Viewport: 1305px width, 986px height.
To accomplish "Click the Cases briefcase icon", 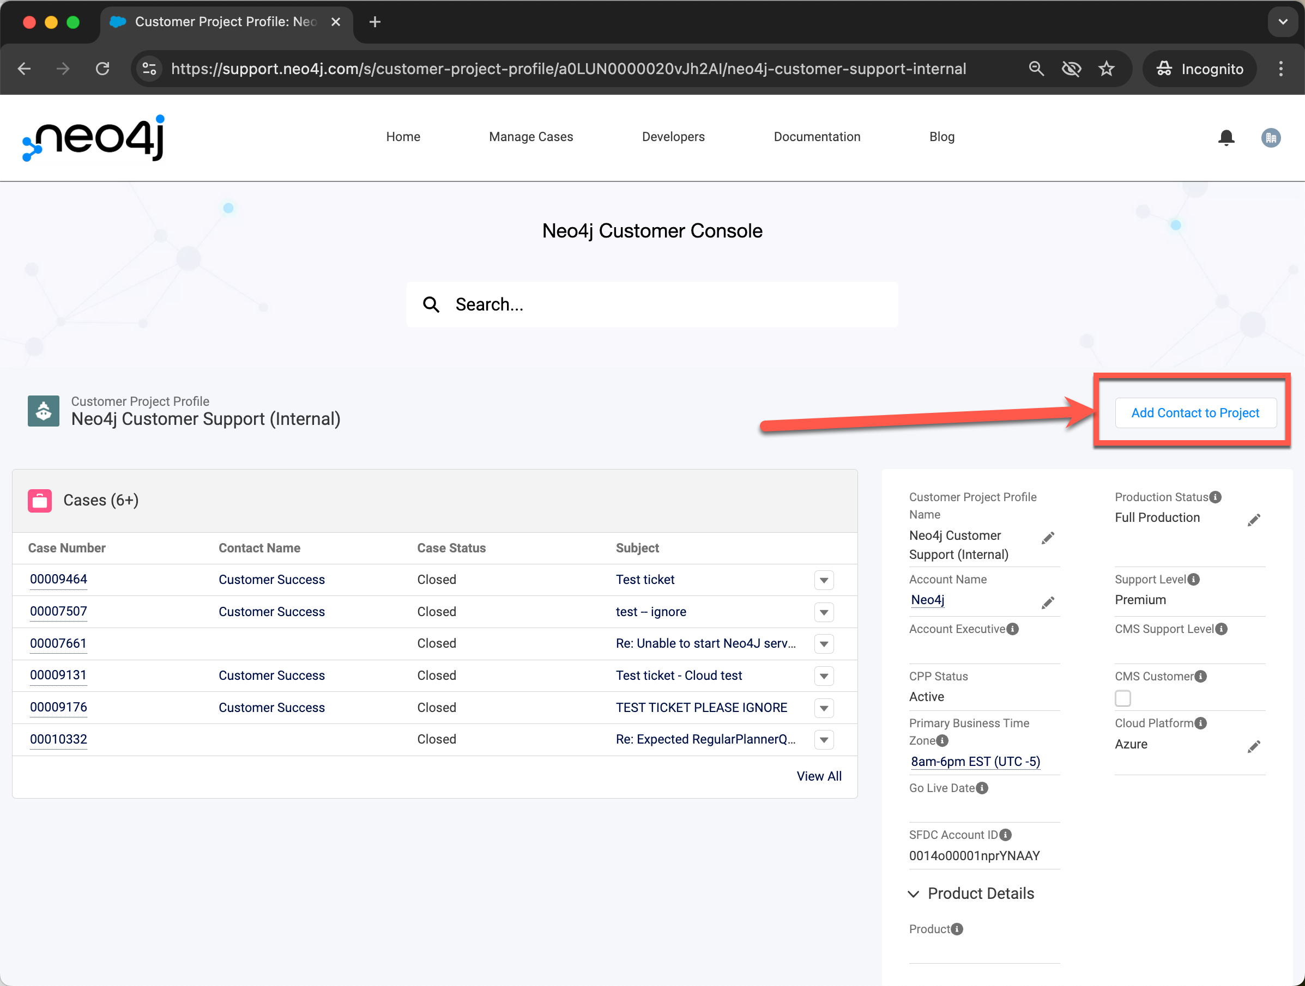I will 40,501.
